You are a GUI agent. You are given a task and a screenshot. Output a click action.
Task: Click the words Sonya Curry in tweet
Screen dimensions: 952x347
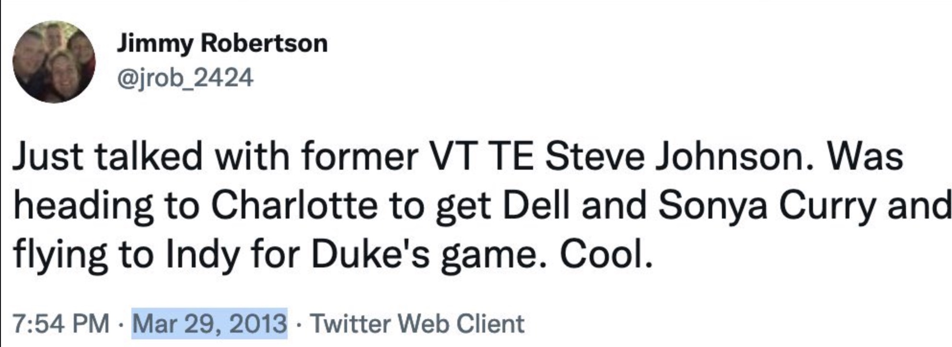click(x=766, y=206)
